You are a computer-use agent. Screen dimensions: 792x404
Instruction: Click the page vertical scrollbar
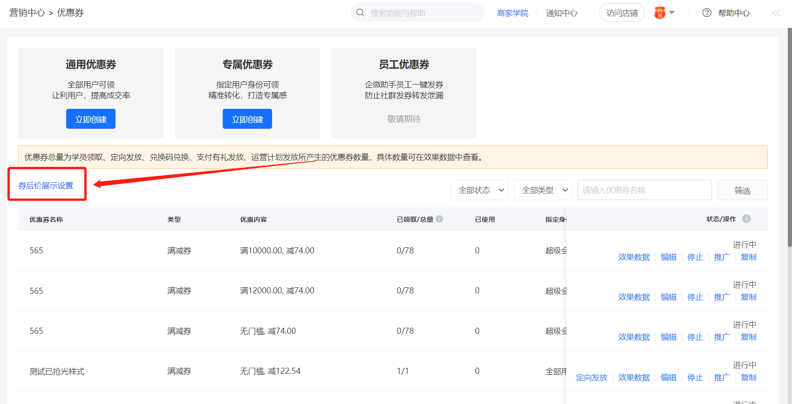tap(789, 139)
